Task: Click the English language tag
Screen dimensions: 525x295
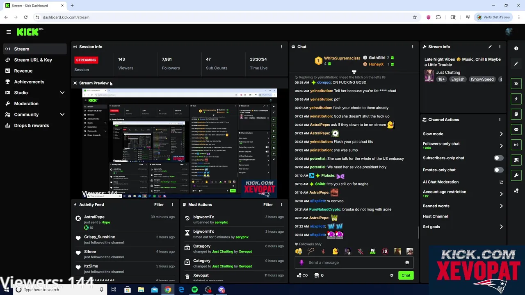Action: [x=458, y=79]
